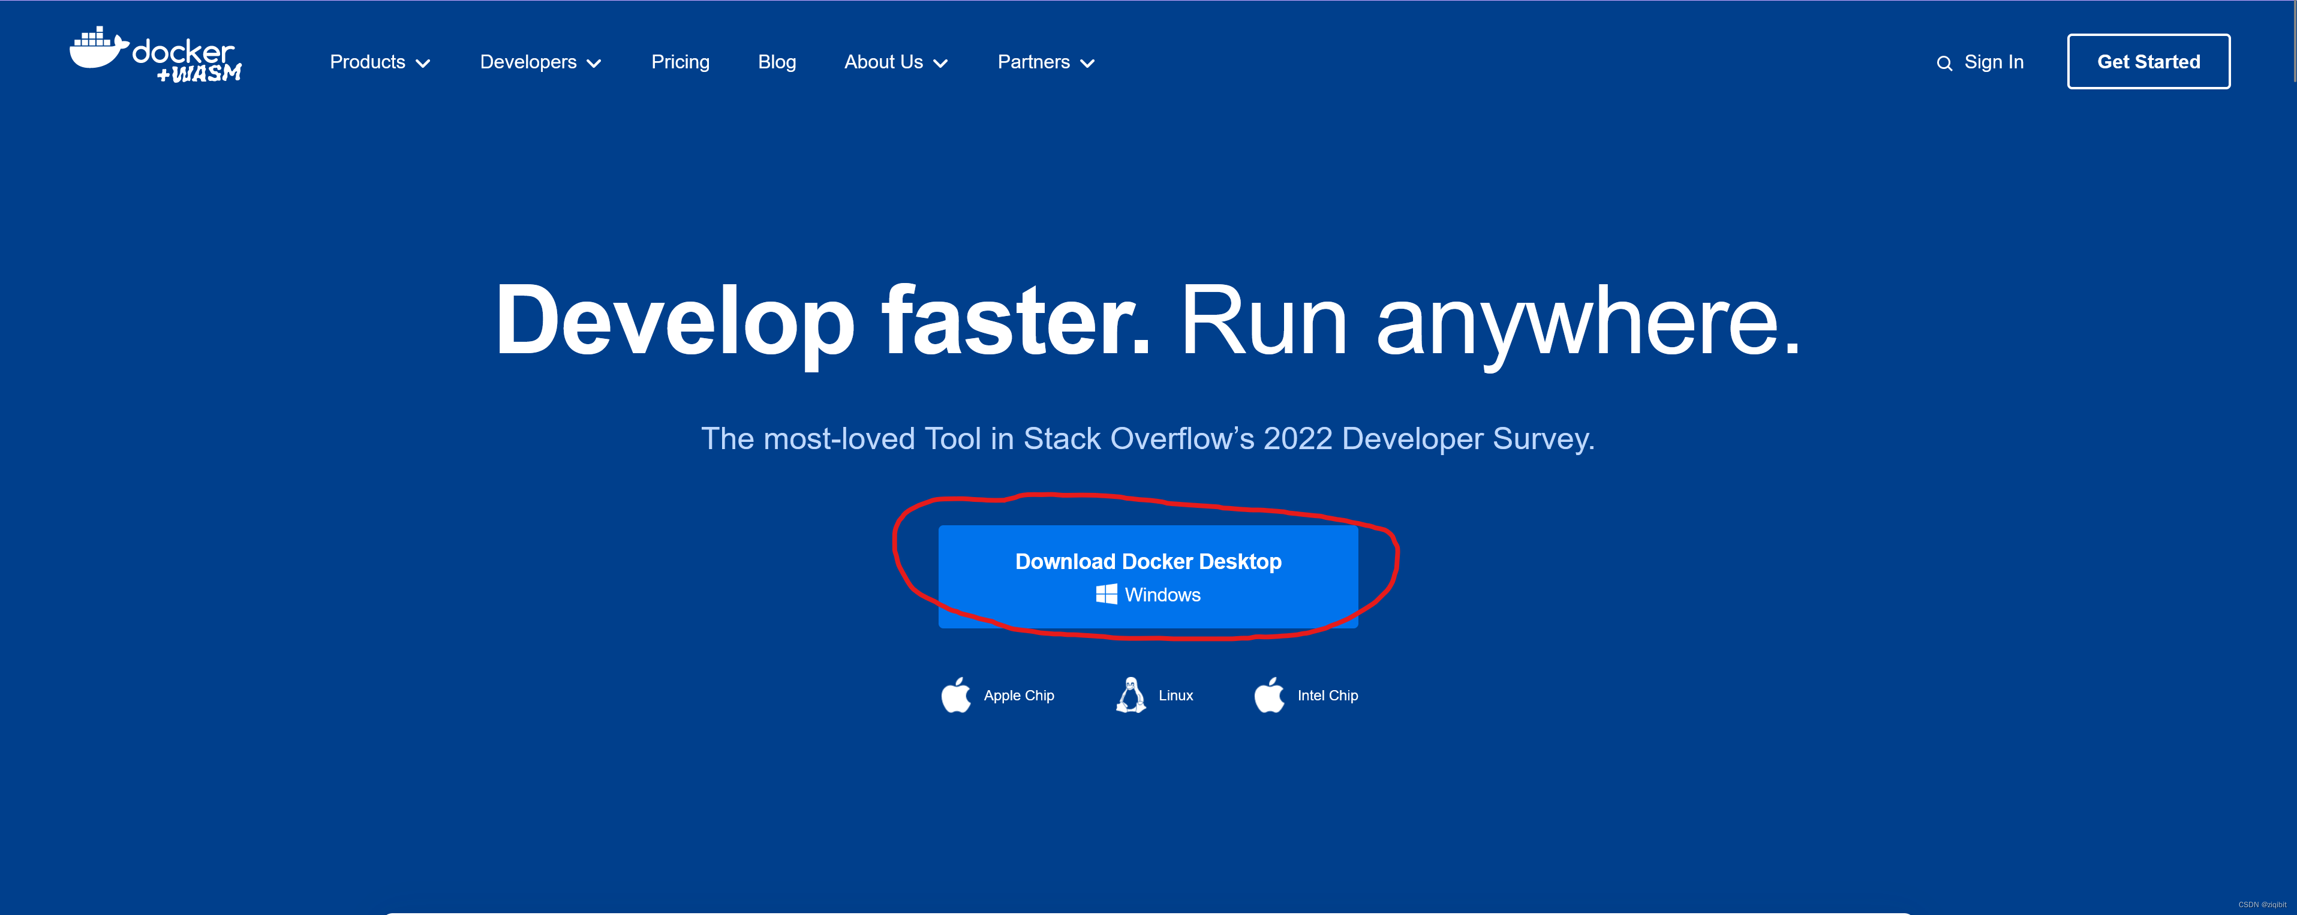Click the Apple logo beside Intel Chip

point(1269,695)
